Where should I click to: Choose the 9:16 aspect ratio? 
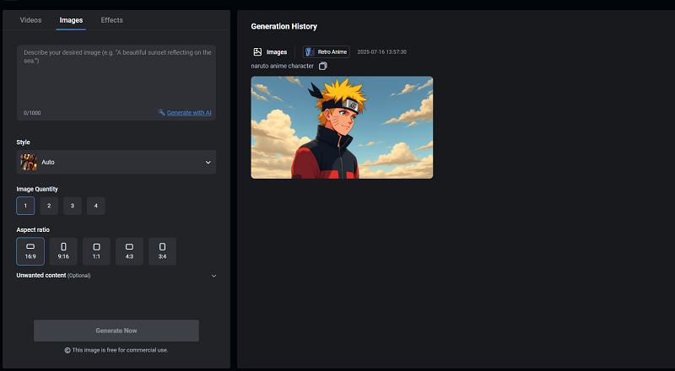tap(63, 251)
